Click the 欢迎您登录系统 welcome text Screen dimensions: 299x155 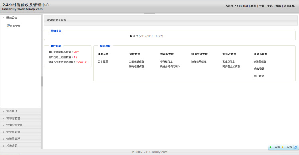[x=57, y=20]
